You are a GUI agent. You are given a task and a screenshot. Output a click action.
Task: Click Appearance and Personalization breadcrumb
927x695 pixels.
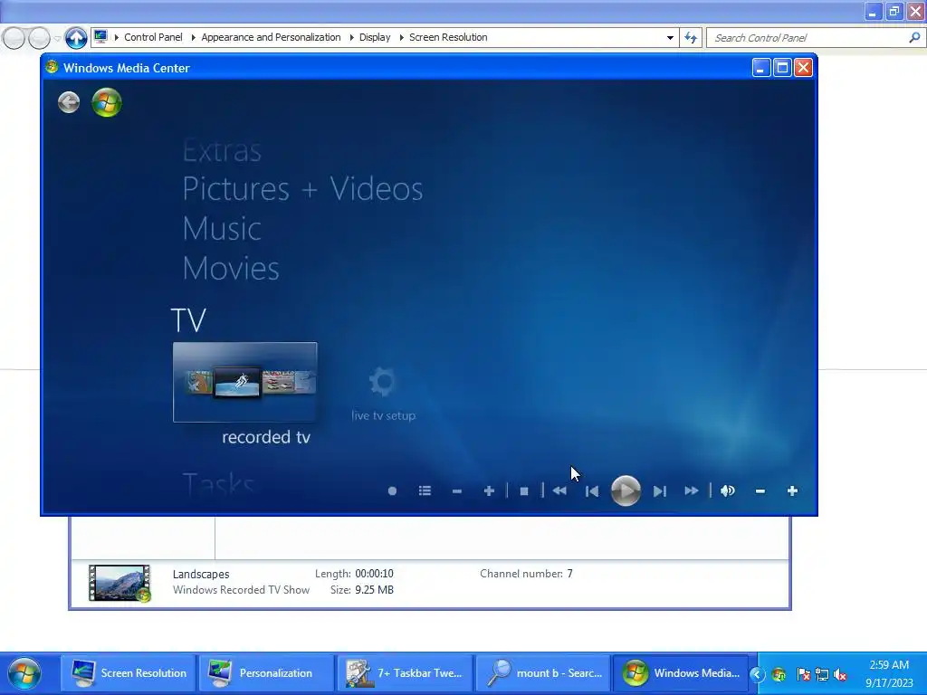271,37
